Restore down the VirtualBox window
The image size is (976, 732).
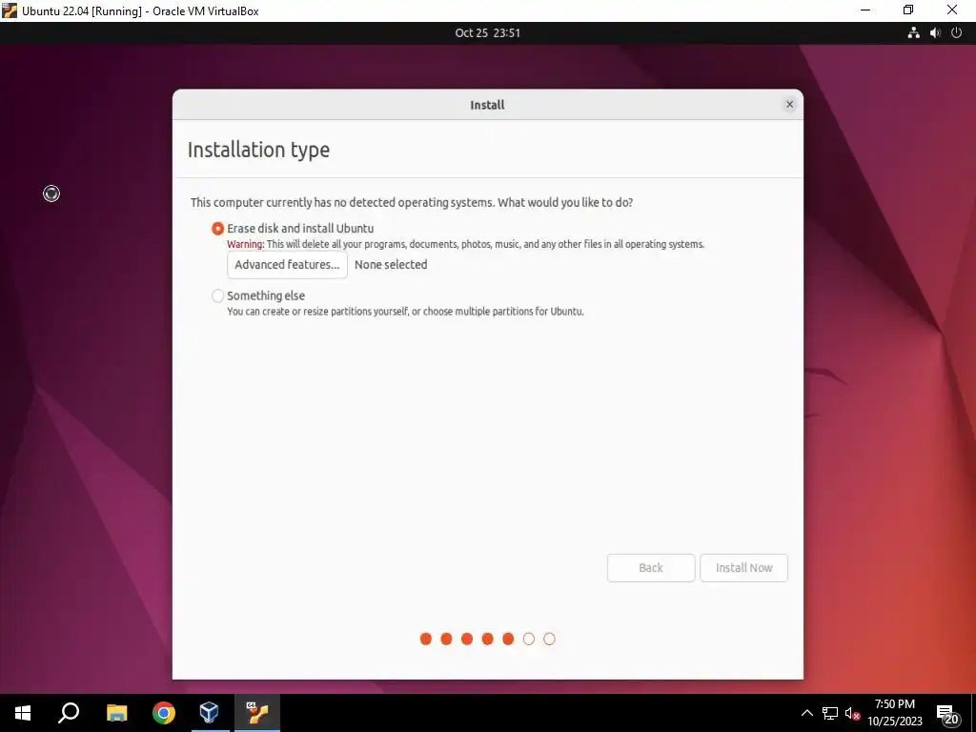[908, 10]
